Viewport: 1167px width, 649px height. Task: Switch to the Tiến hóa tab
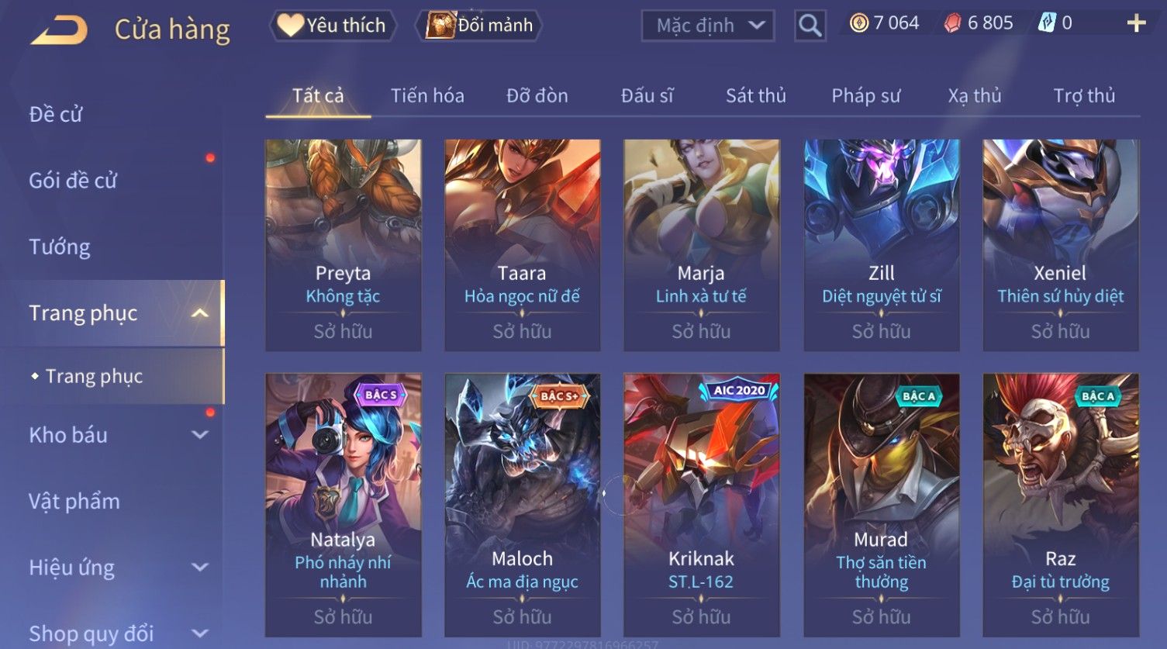427,96
